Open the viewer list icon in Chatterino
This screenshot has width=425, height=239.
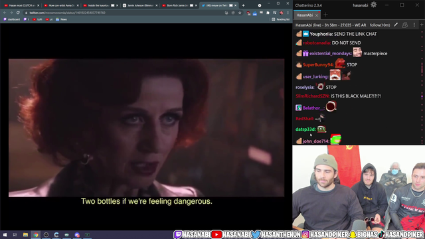coord(404,25)
